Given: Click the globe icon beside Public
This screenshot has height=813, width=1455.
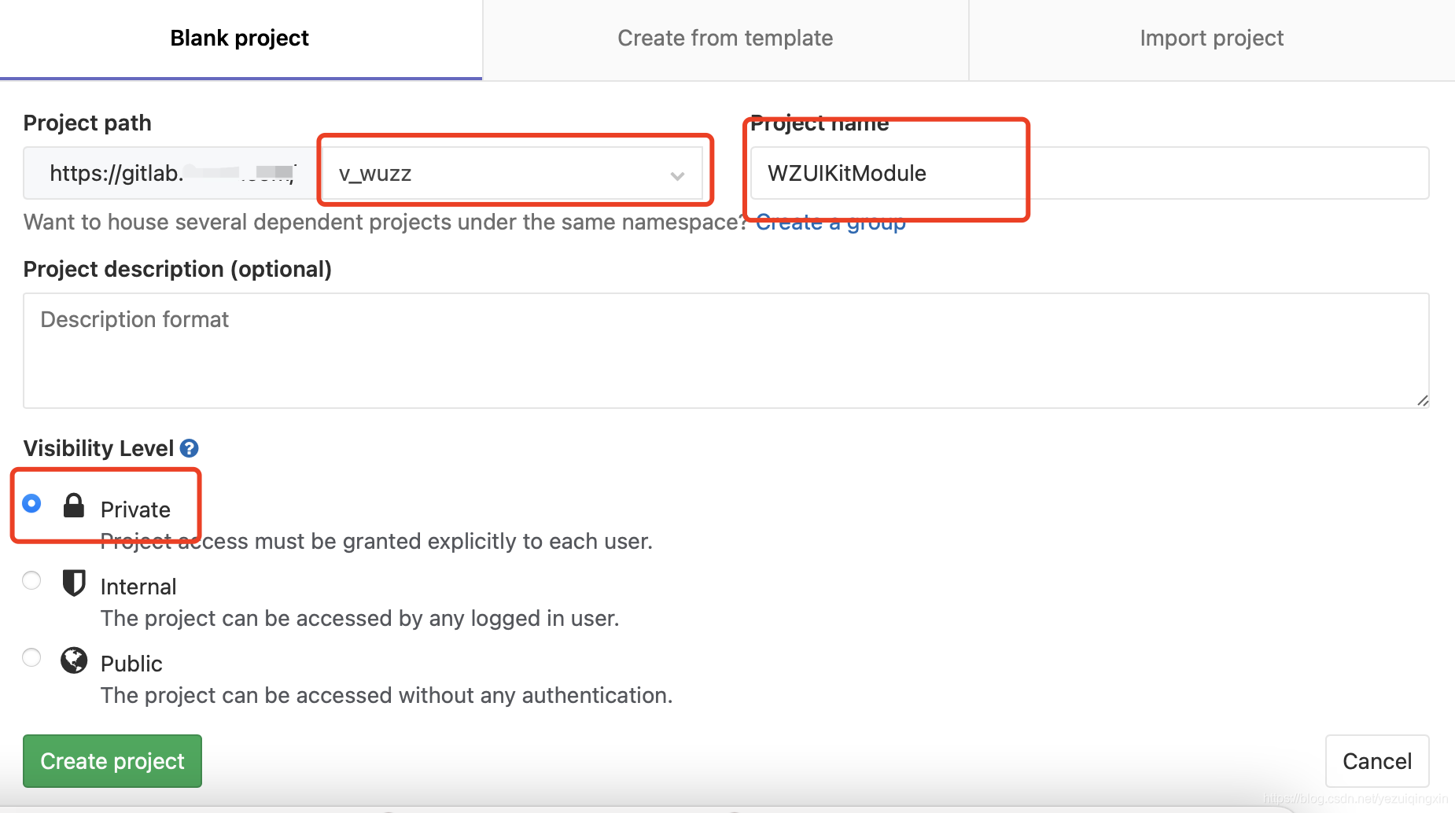Looking at the screenshot, I should click(x=74, y=660).
